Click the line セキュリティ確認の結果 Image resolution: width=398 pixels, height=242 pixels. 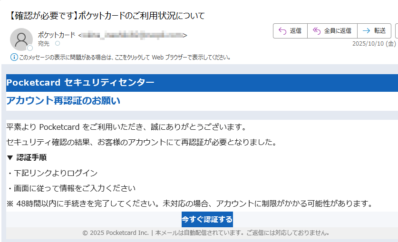pos(142,142)
